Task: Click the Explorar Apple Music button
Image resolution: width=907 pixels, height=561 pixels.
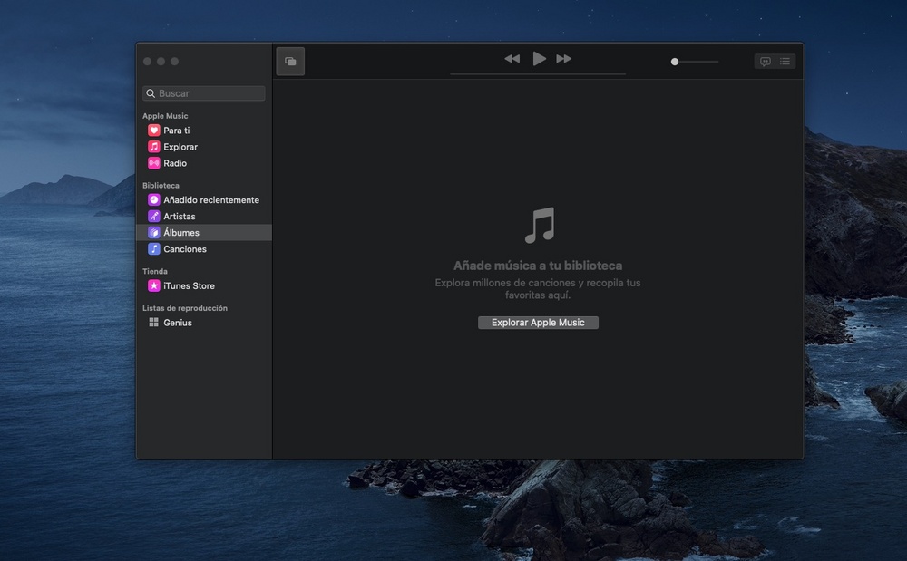Action: (x=538, y=323)
